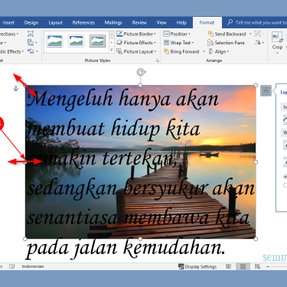
Task: Click the bottom-right picture sizing handle
Action: tap(256, 239)
